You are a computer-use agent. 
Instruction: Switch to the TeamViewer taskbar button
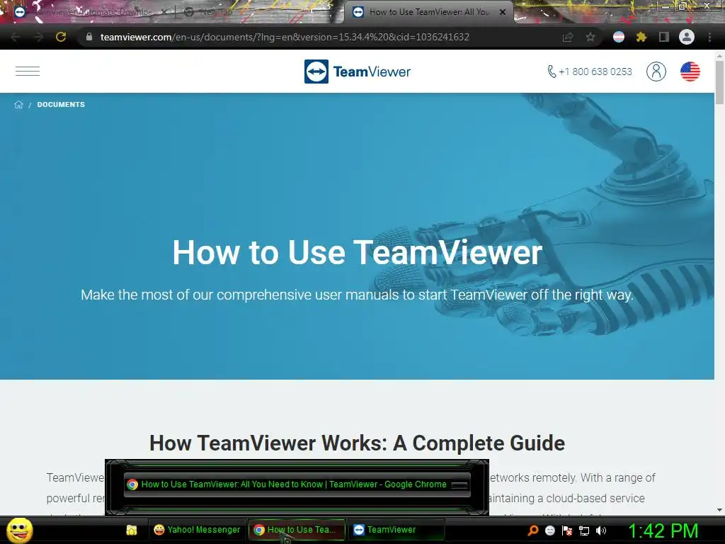click(396, 530)
